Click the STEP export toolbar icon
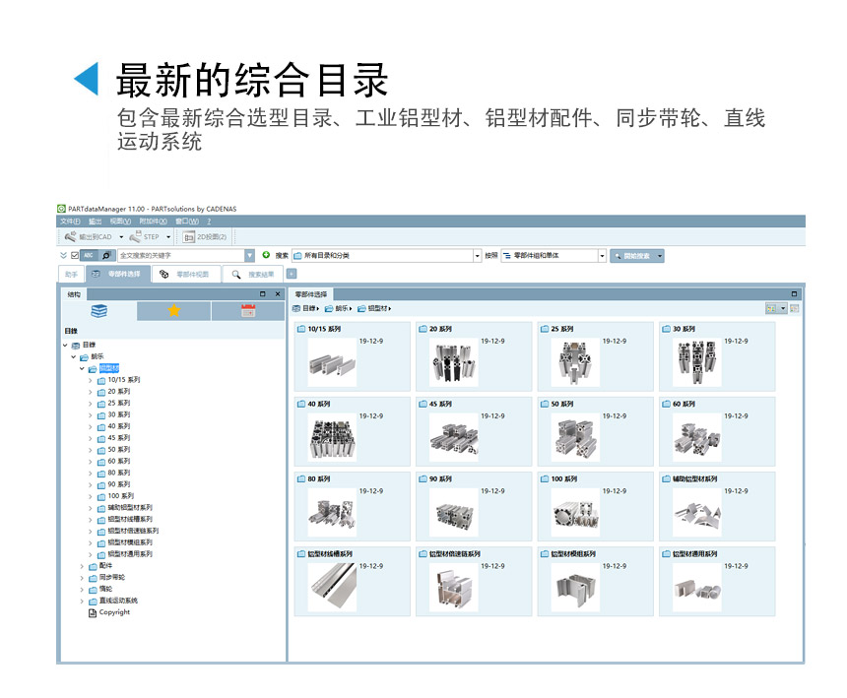 pos(137,237)
